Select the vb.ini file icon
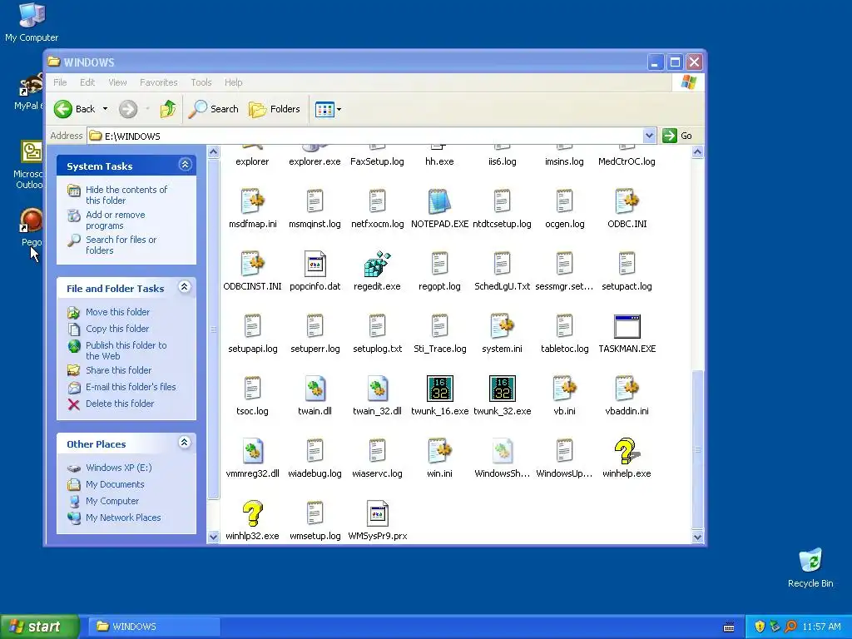 click(565, 389)
